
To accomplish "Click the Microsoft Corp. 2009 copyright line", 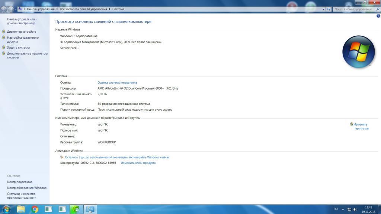I will pyautogui.click(x=111, y=42).
